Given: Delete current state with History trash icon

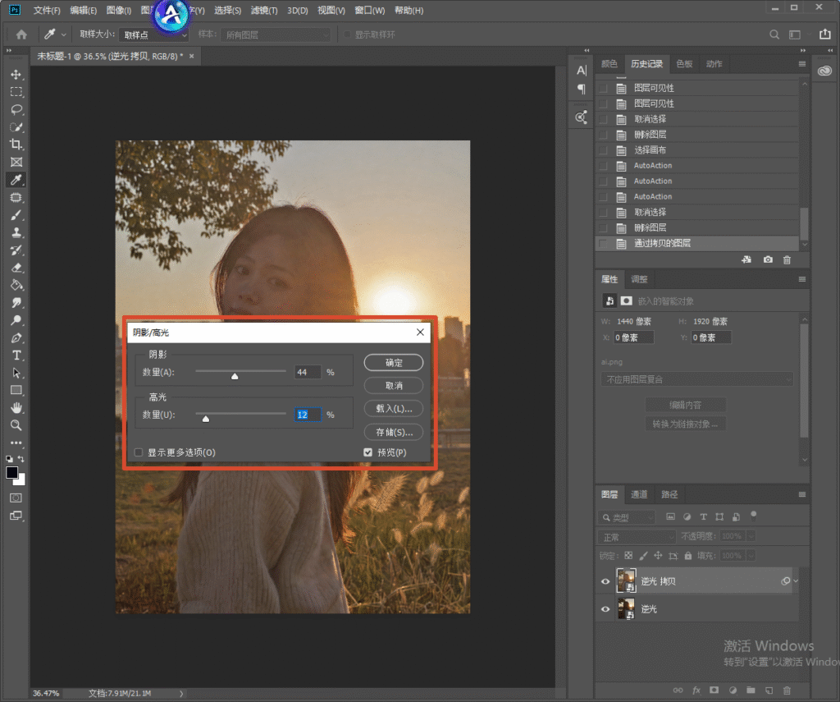Looking at the screenshot, I should pyautogui.click(x=787, y=259).
